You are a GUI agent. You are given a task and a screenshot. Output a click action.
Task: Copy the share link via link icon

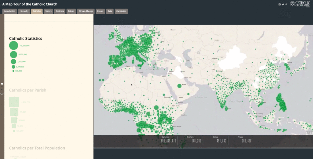(286, 4)
